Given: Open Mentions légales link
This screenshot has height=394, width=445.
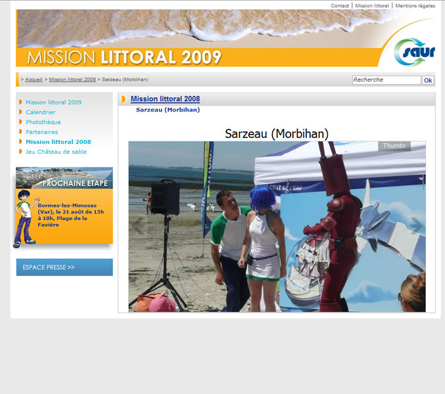Looking at the screenshot, I should [x=415, y=6].
